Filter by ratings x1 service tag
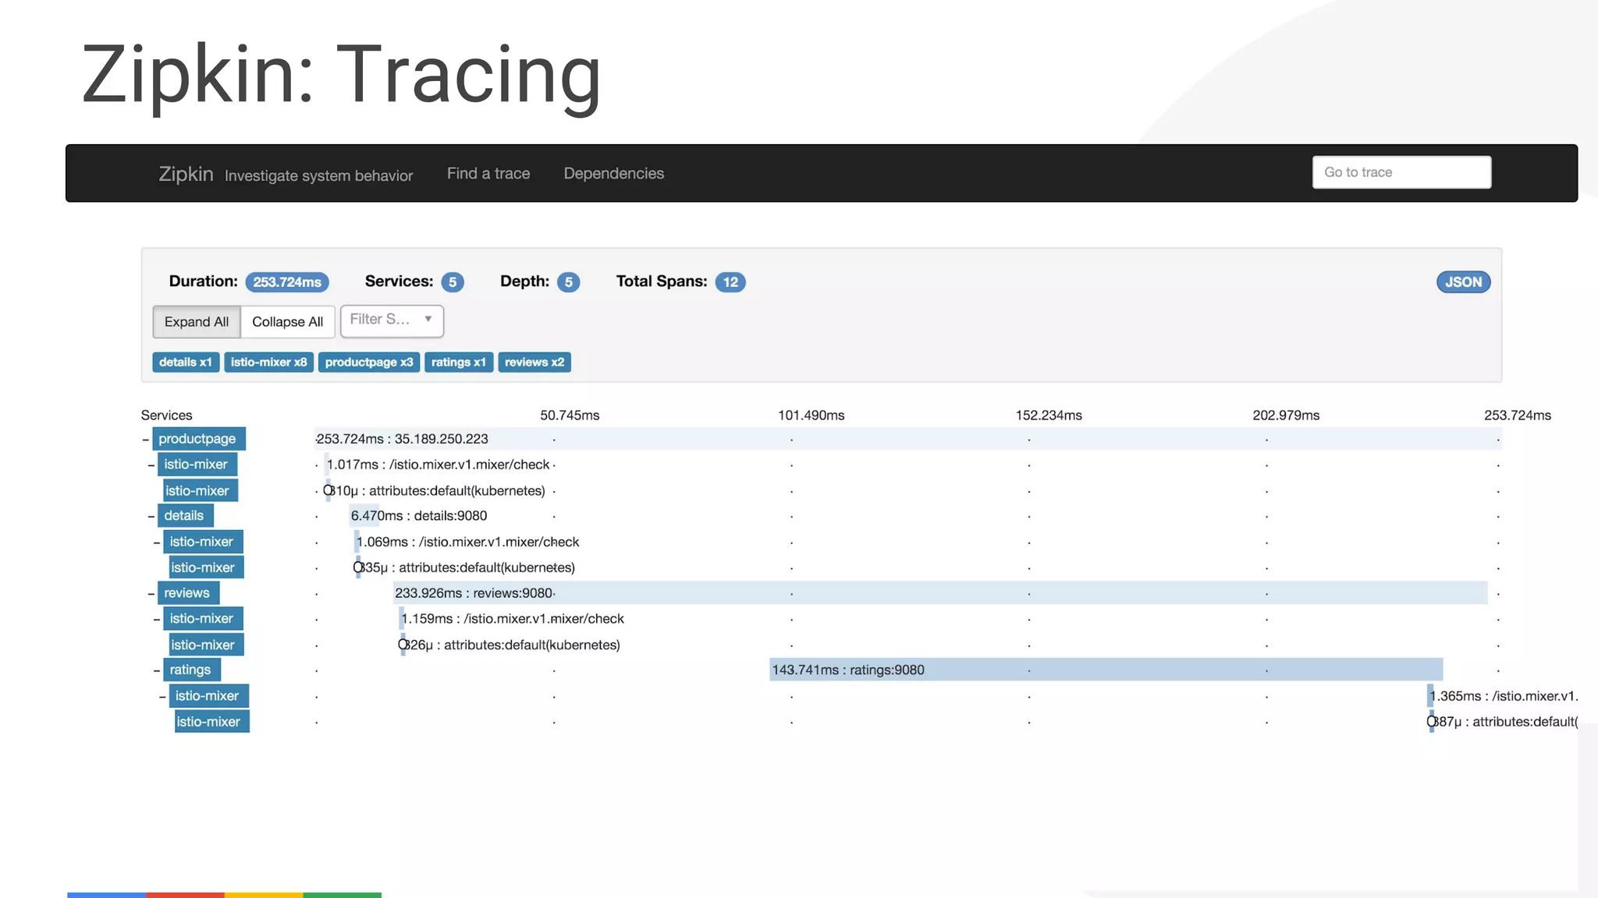1598x898 pixels. (x=459, y=362)
